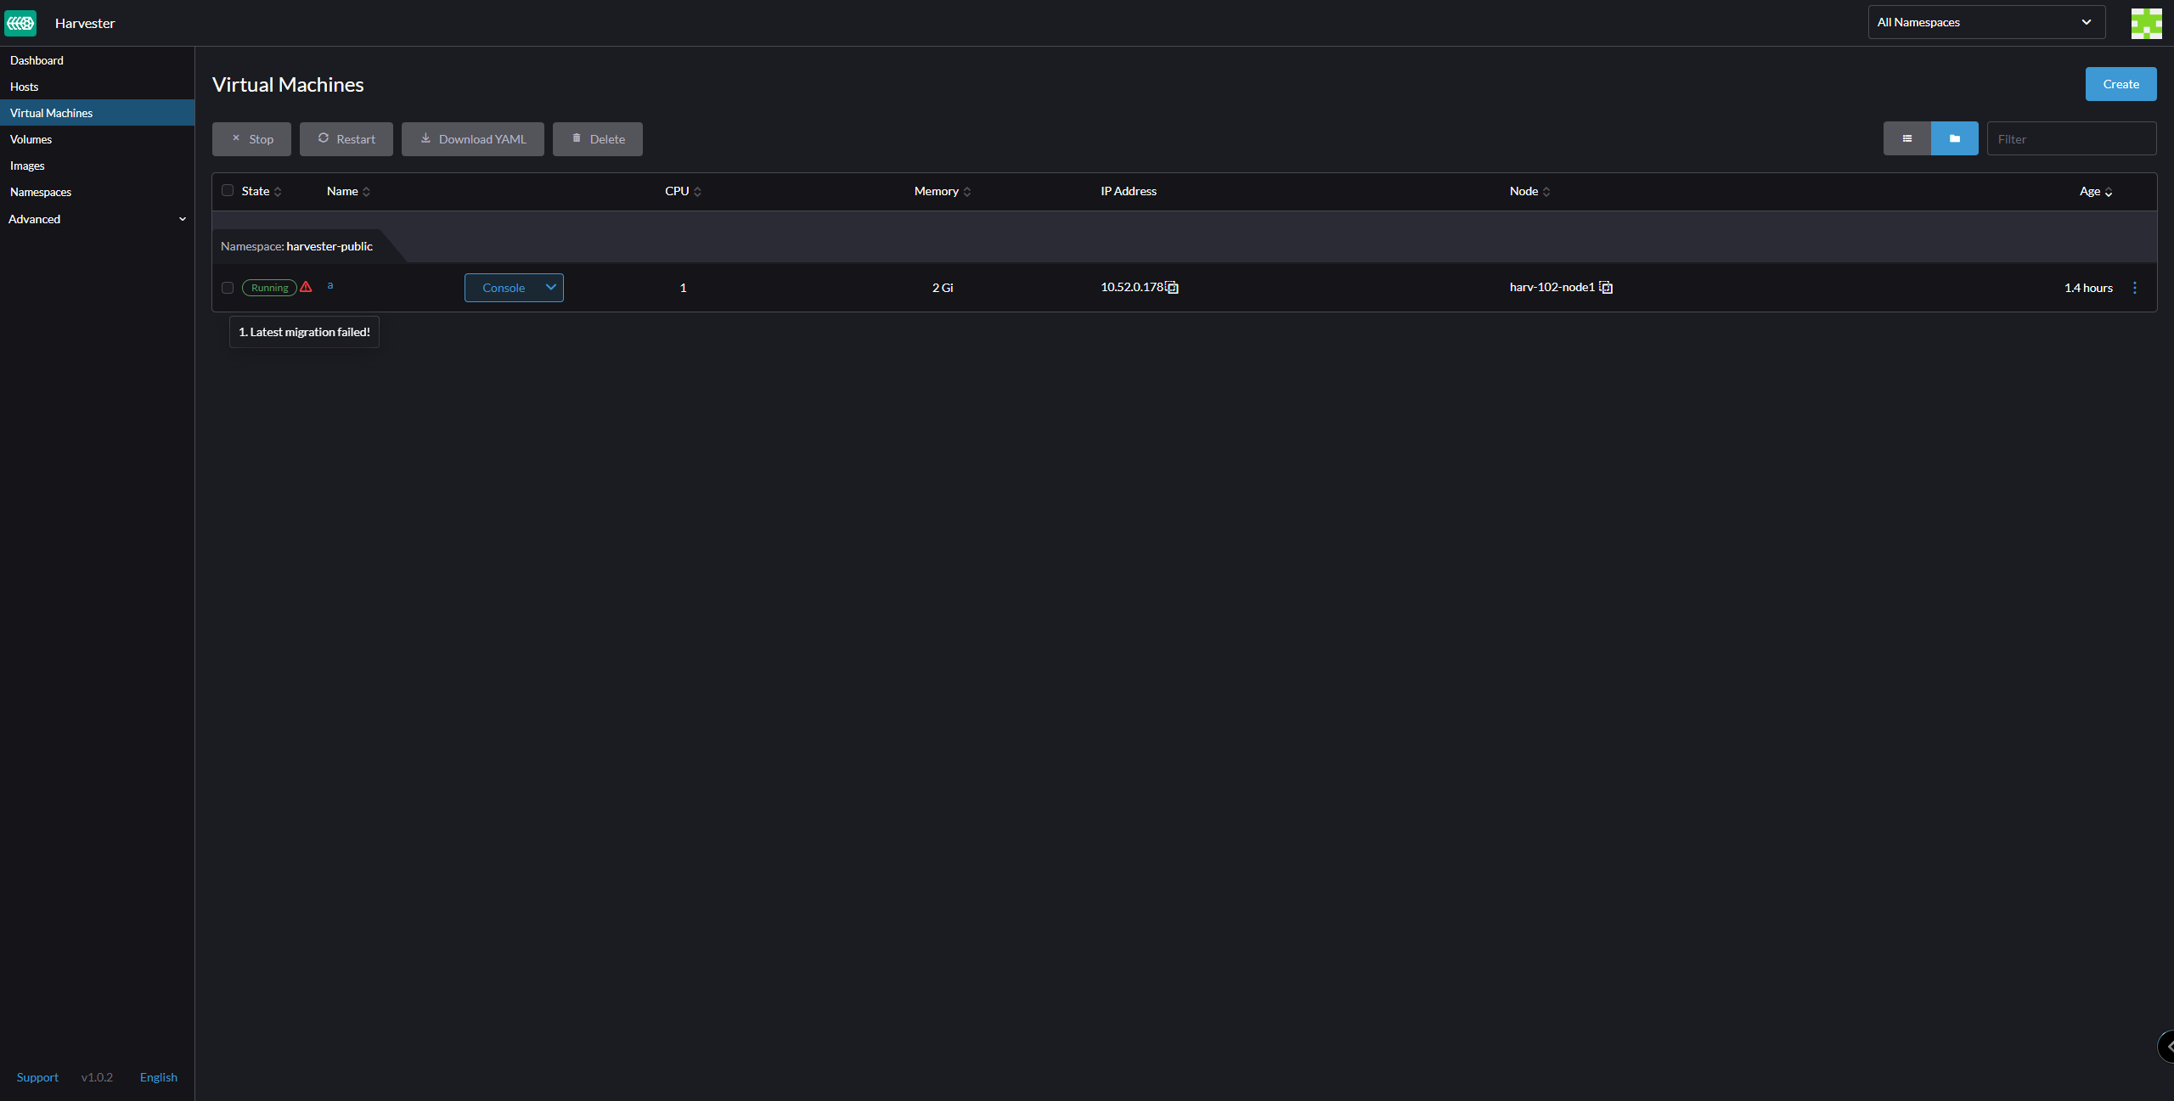Screen dimensions: 2174x1101
Task: Change language via English link
Action: click(x=159, y=1077)
